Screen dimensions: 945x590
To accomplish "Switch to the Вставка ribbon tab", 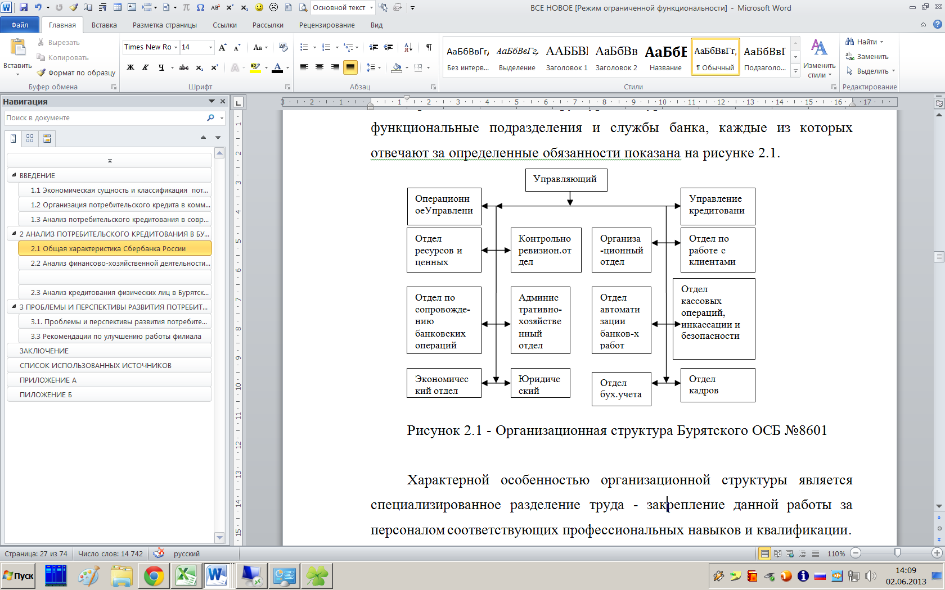I will coord(104,25).
